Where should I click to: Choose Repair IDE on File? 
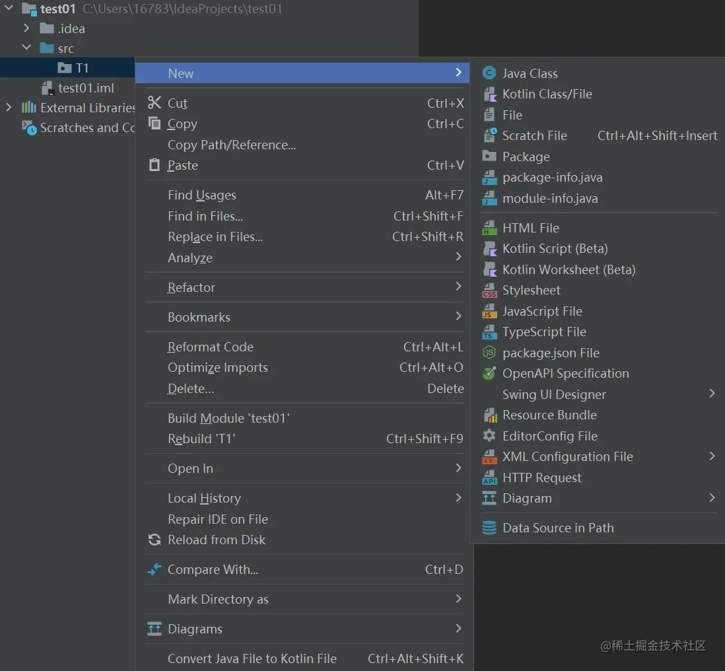coord(302,519)
